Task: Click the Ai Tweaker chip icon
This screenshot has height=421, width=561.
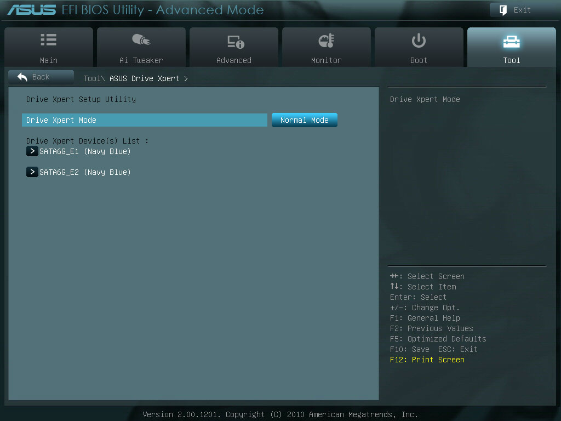Action: (x=141, y=39)
